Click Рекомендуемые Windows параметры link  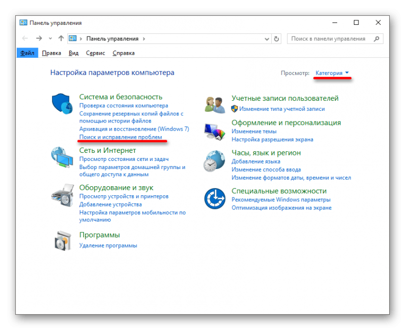point(281,199)
